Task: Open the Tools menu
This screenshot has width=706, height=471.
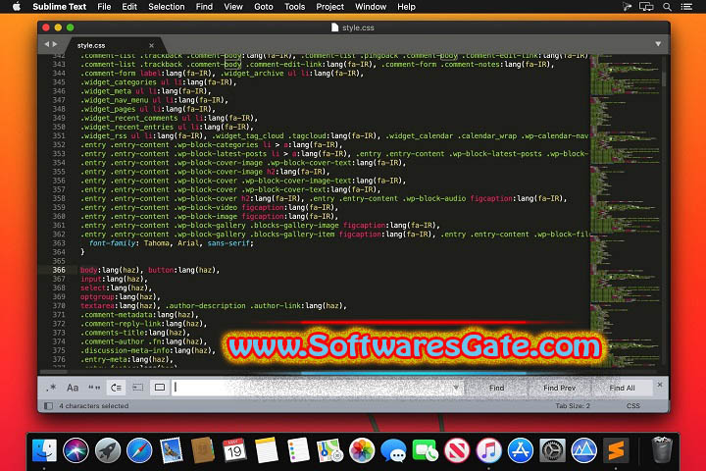Action: click(294, 7)
